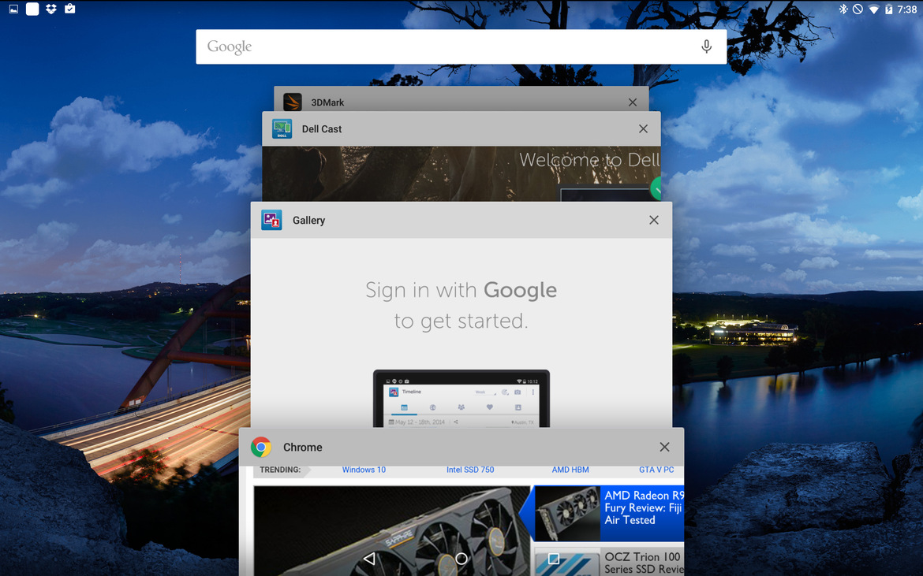Dismiss the Chrome recent card
923x576 pixels.
664,448
